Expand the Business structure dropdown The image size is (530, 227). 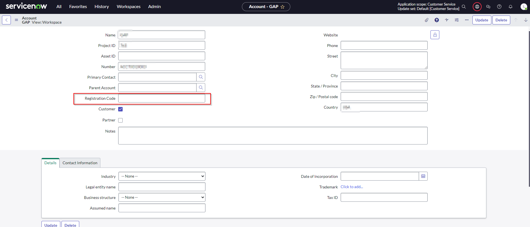click(162, 197)
